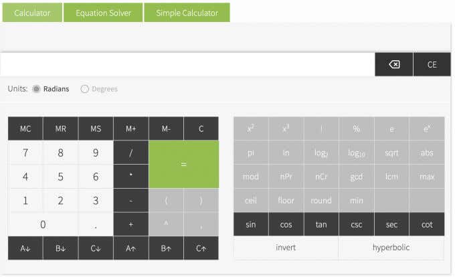This screenshot has width=455, height=277.
Task: Store the value with the MS key
Action: tap(96, 128)
